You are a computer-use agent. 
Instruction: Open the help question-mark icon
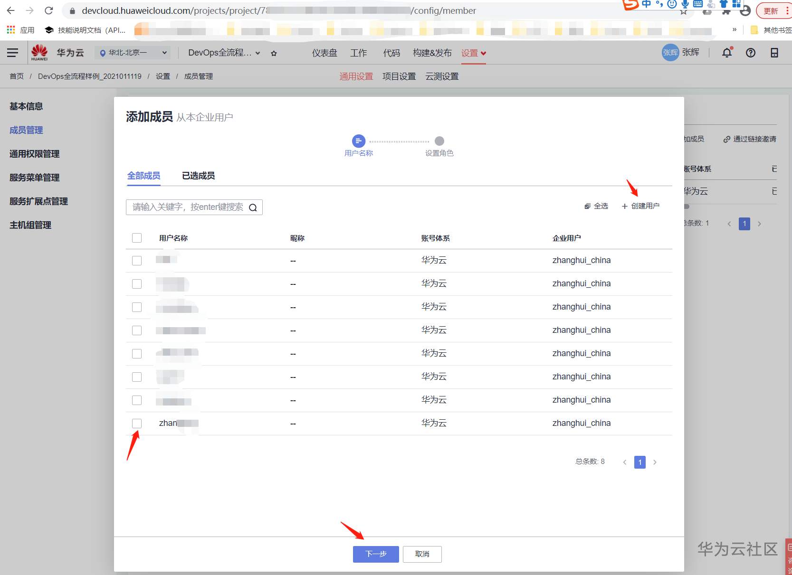751,53
